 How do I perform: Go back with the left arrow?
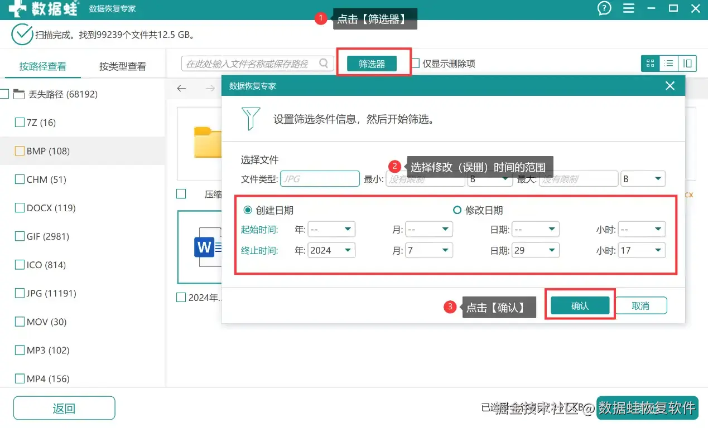point(181,89)
